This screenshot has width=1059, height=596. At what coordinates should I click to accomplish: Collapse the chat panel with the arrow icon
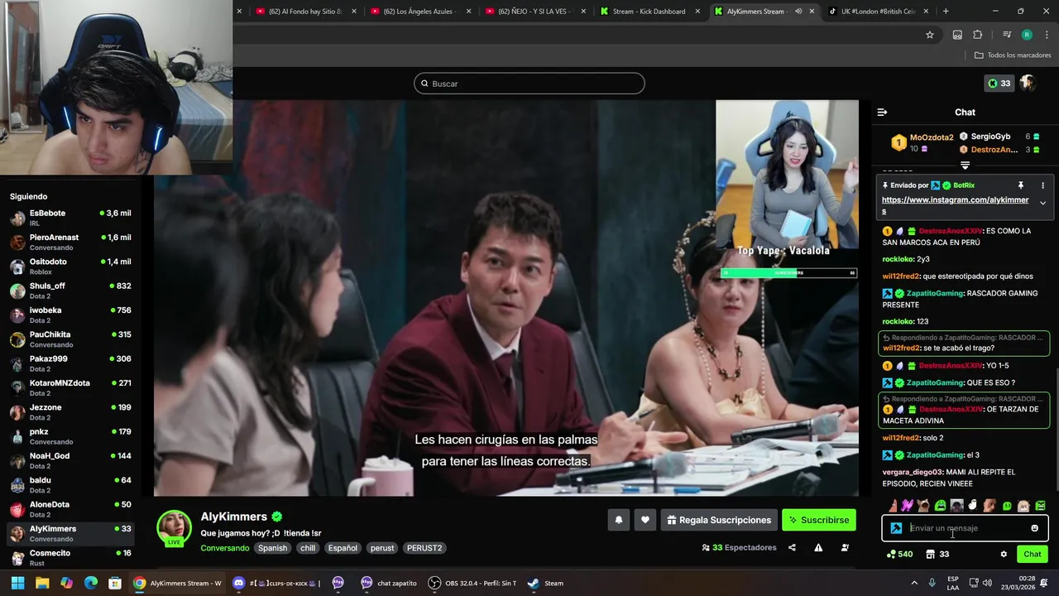[x=882, y=113]
